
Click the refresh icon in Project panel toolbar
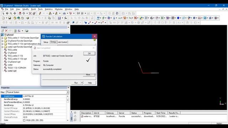15,31
